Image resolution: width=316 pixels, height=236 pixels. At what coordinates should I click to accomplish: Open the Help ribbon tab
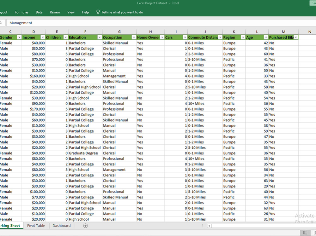(85, 12)
